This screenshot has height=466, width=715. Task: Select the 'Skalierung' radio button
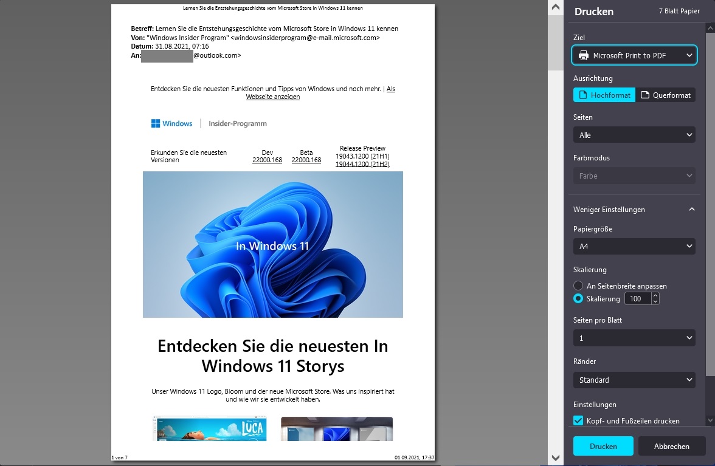click(579, 299)
